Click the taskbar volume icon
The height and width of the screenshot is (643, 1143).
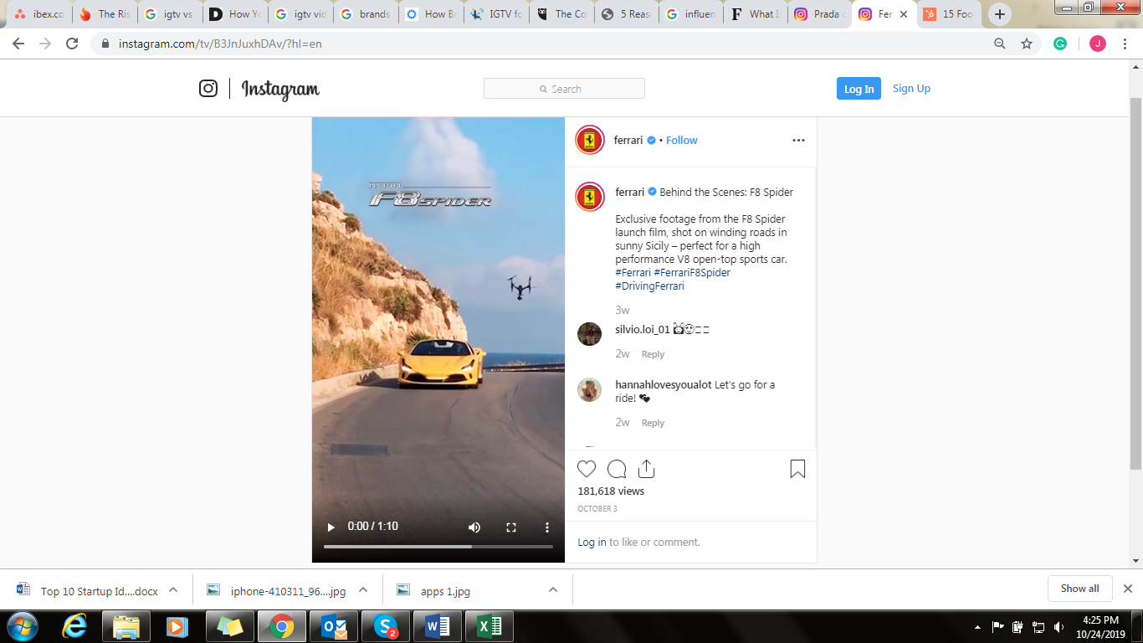pos(1059,627)
